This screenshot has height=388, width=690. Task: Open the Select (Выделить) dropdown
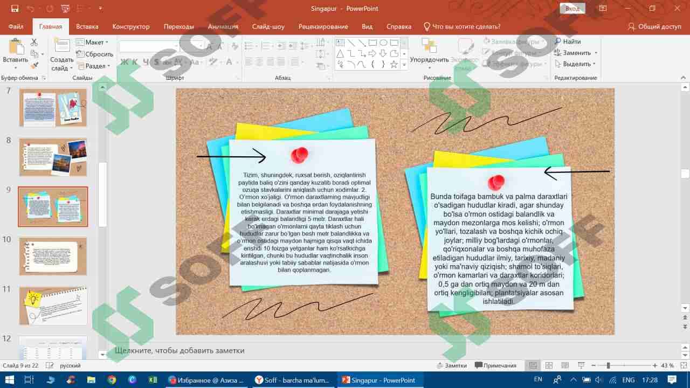[x=575, y=64]
